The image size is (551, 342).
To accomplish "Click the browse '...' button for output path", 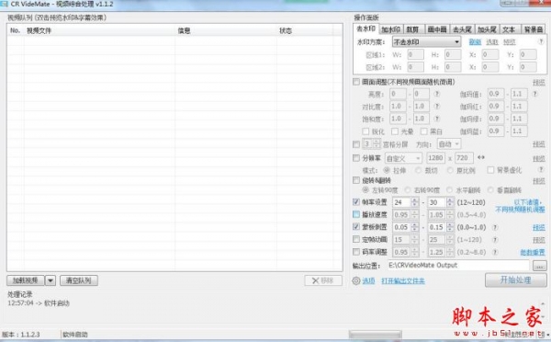I will 540,266.
